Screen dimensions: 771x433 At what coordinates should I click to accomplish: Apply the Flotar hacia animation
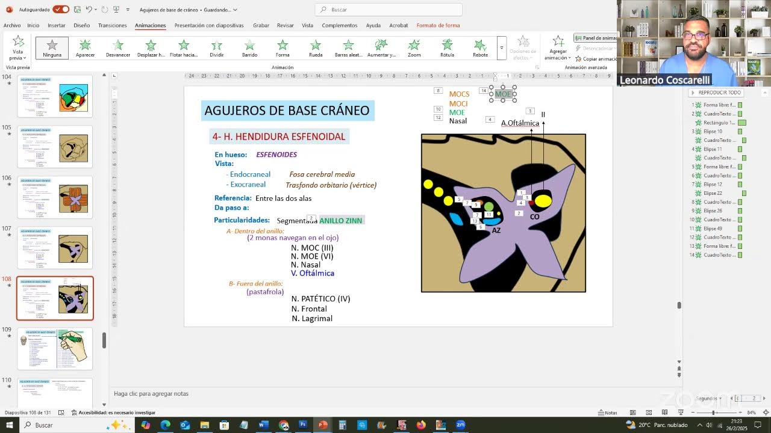click(x=184, y=48)
